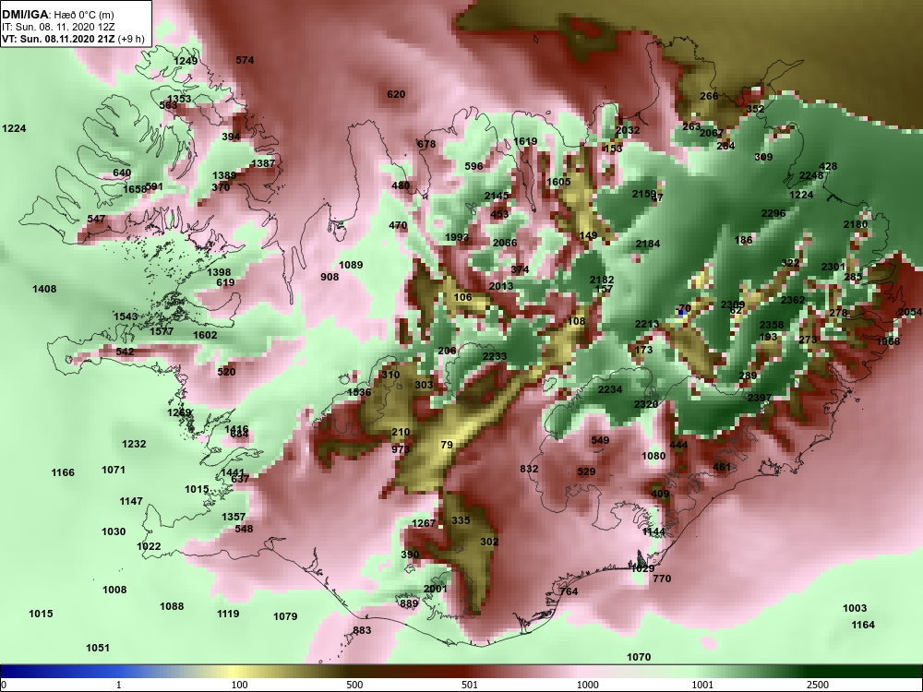Click the value 1051 in the sea
The image size is (923, 692).
98,648
